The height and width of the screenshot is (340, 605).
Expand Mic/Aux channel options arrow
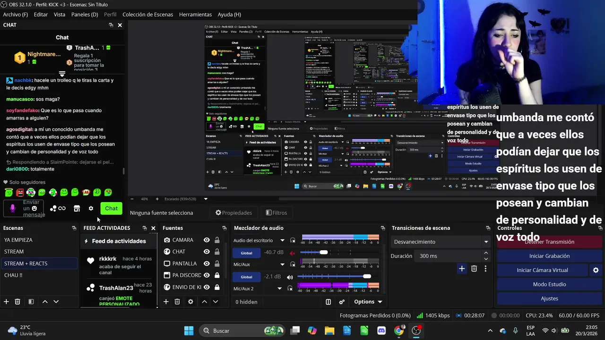[282, 264]
